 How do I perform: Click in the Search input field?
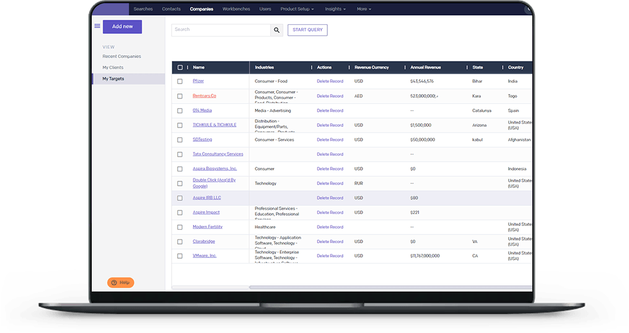click(221, 30)
